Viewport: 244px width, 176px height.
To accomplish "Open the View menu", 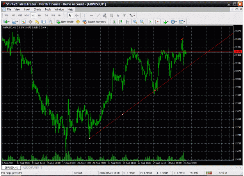I will point(18,9).
